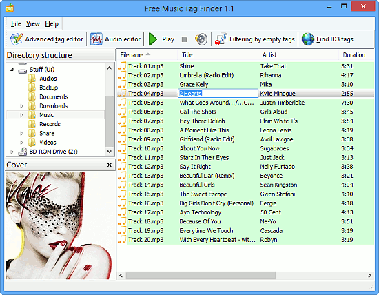Image resolution: width=379 pixels, height=295 pixels.
Task: Click the Videos folder icon
Action: coord(32,143)
